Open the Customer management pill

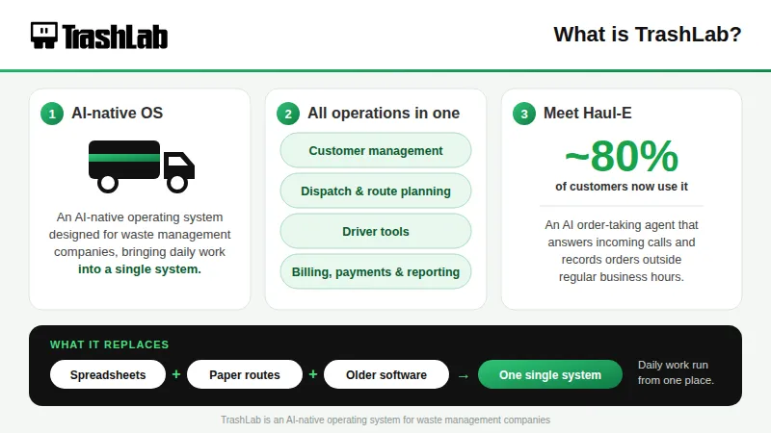pos(376,150)
